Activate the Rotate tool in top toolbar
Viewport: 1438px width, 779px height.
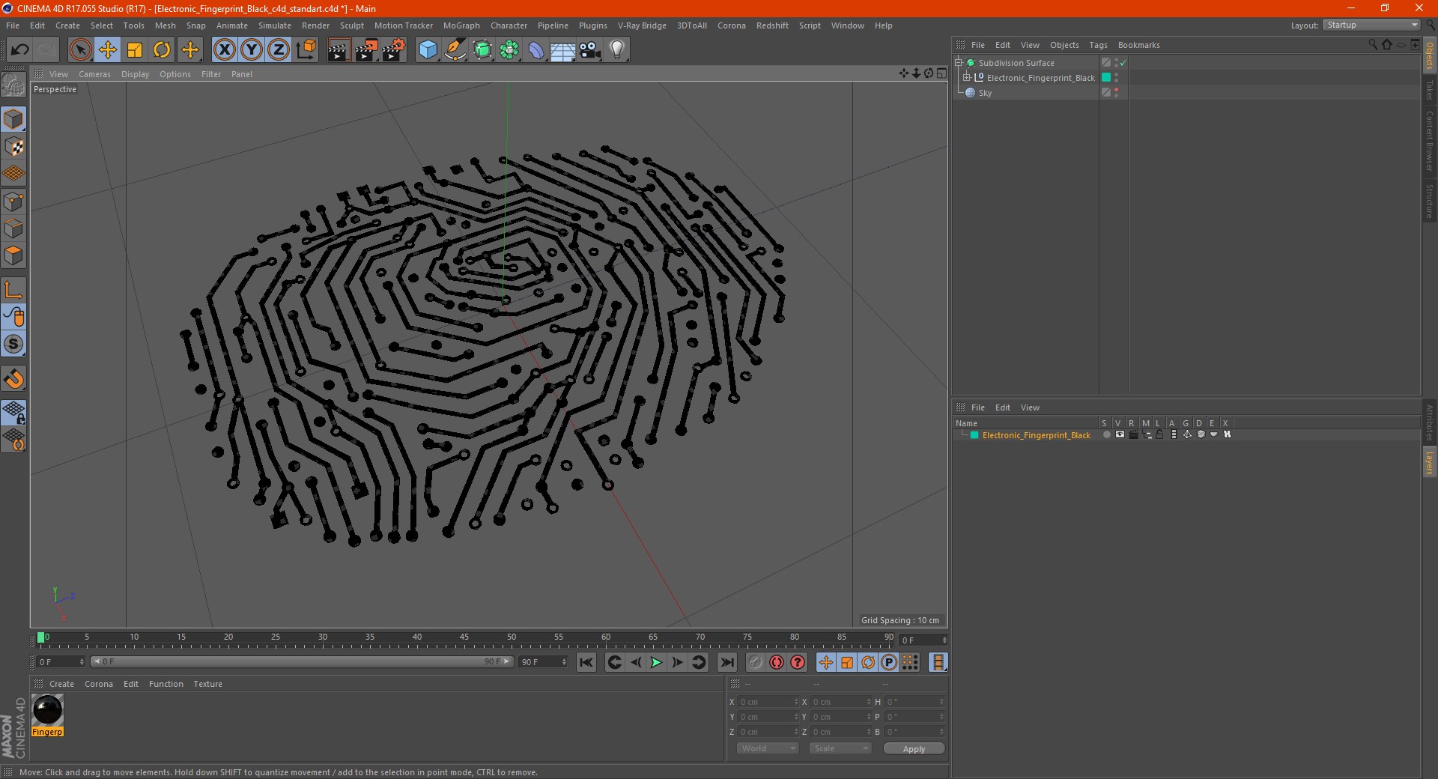162,50
